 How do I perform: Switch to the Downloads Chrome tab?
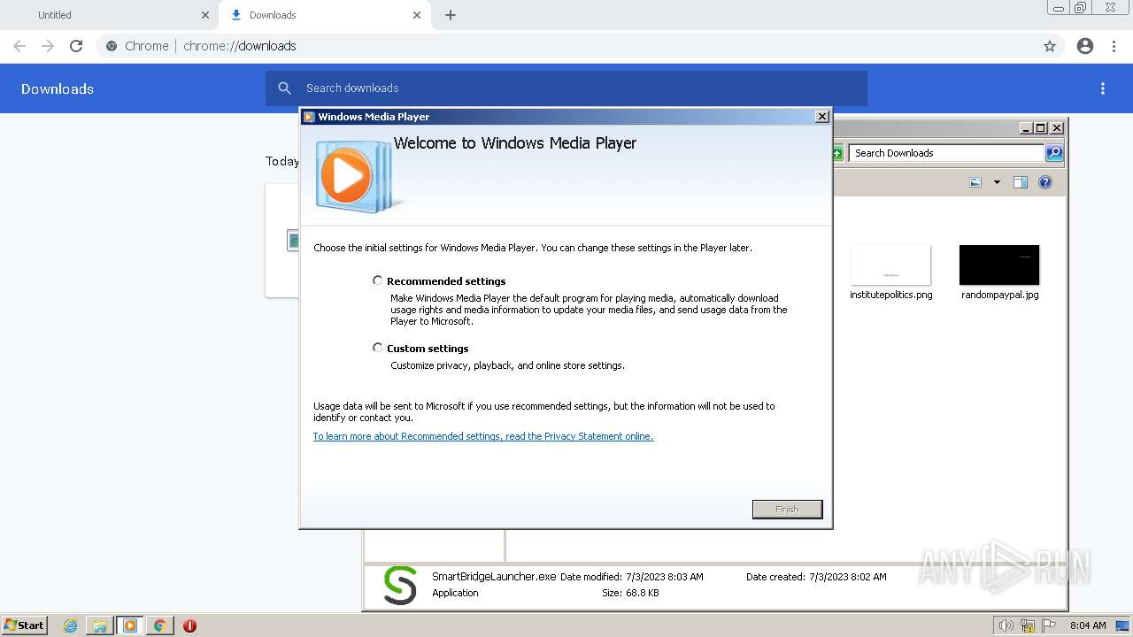[x=323, y=15]
